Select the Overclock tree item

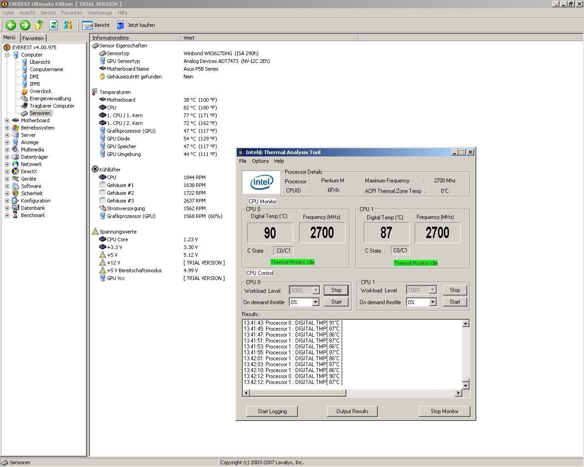pos(41,91)
